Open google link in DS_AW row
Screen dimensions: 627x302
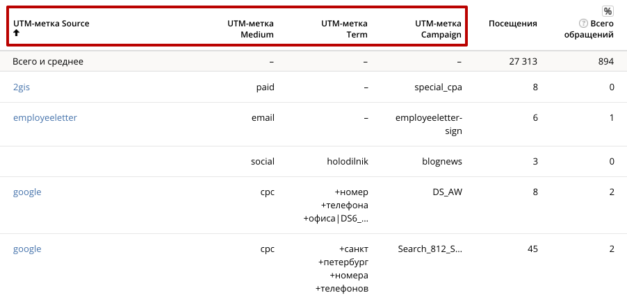(x=27, y=192)
